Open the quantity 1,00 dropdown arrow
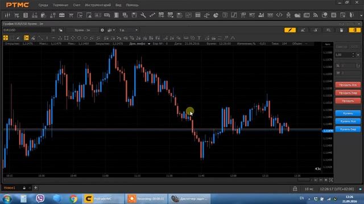 [358, 55]
